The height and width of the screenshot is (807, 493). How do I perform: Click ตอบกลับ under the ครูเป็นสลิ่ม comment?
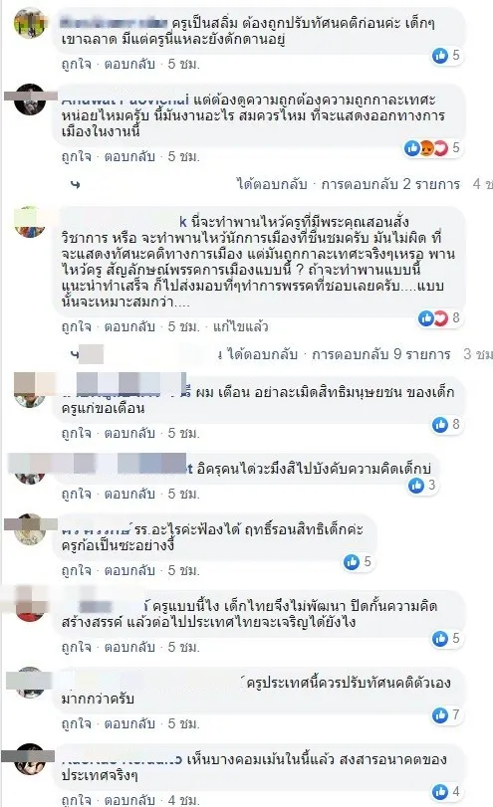click(x=129, y=65)
